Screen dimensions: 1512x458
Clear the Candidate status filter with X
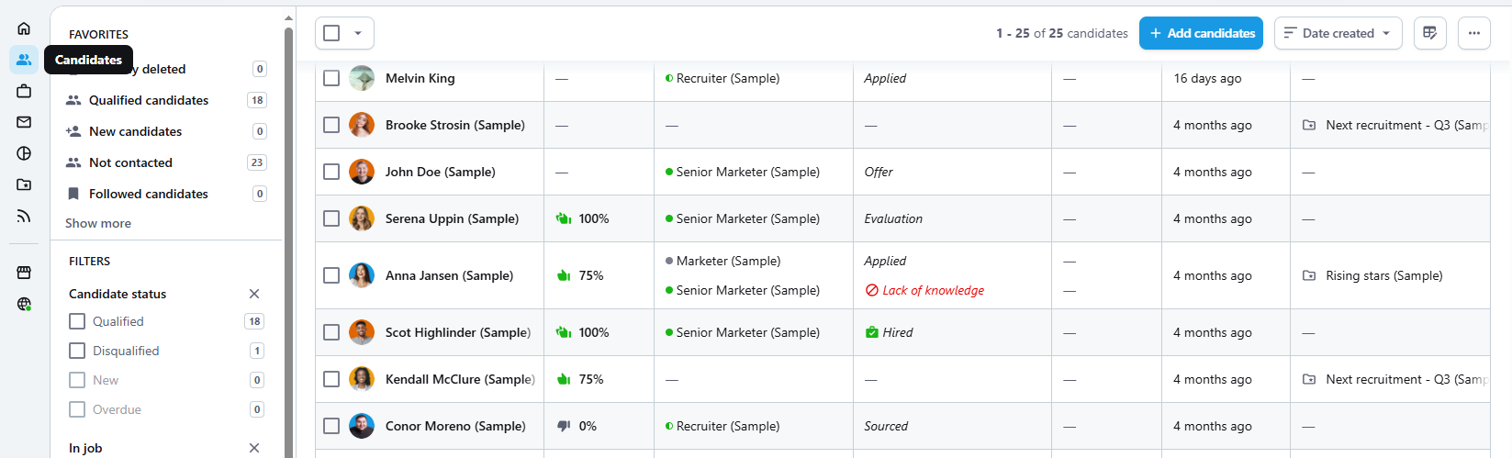254,294
